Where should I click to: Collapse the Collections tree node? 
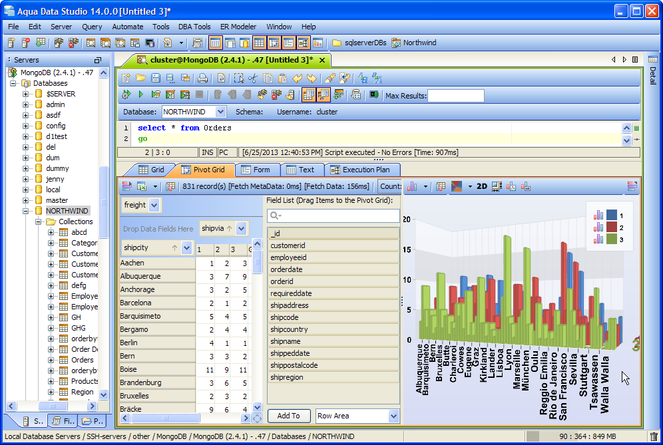coord(39,222)
